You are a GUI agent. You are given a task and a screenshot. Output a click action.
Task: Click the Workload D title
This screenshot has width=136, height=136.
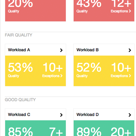tap(88, 115)
